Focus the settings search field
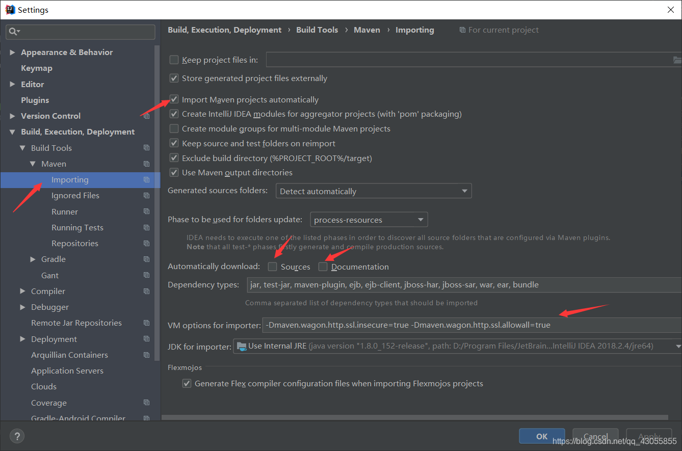 (x=81, y=32)
